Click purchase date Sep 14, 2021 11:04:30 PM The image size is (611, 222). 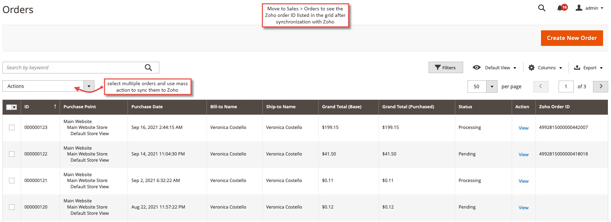coord(158,154)
